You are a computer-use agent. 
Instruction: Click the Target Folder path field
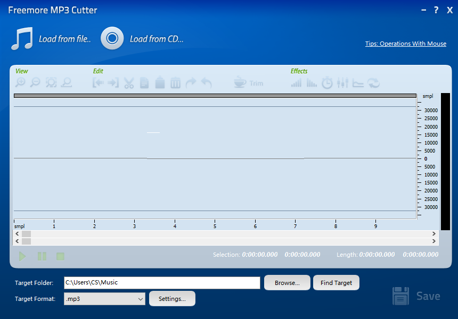click(x=162, y=283)
